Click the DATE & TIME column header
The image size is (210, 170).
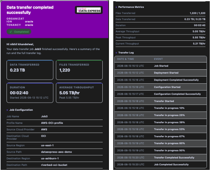pos(125,59)
